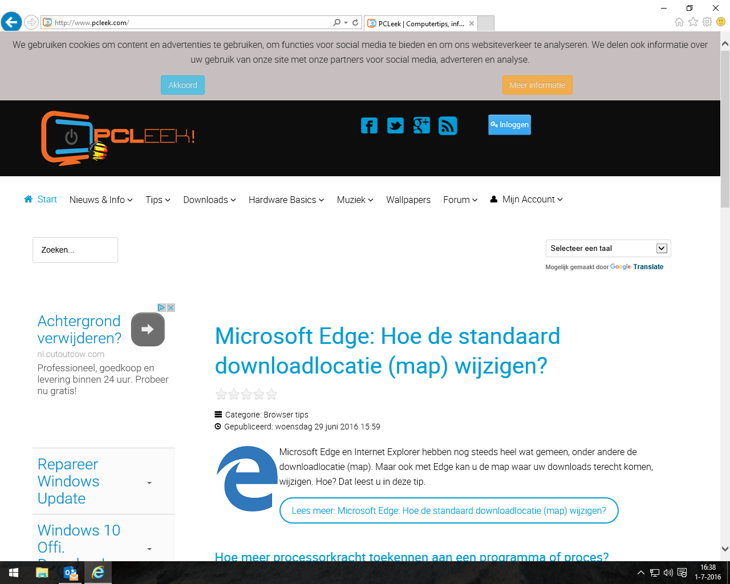
Task: Expand the Forum menu
Action: [x=460, y=200]
